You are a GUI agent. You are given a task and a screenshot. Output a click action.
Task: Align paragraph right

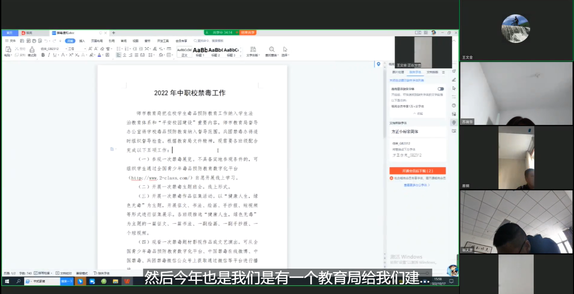tap(130, 55)
